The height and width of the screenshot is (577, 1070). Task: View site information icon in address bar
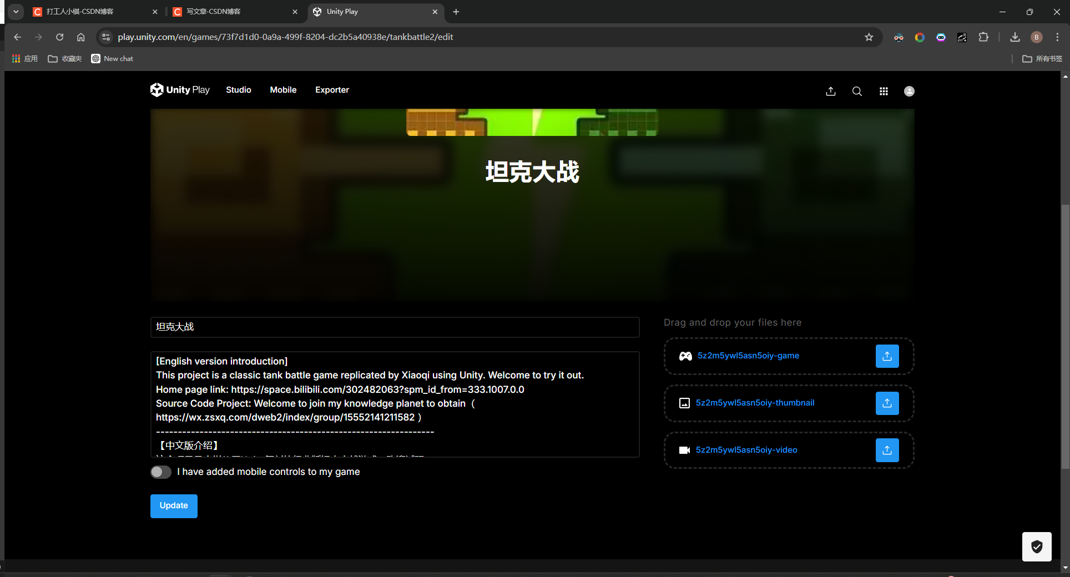pos(106,37)
